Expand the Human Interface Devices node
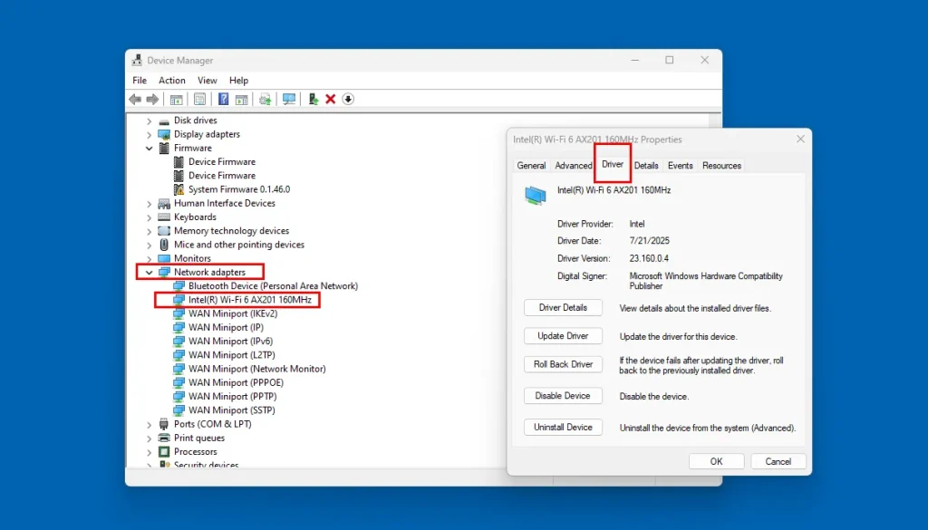Image resolution: width=928 pixels, height=530 pixels. pos(150,204)
